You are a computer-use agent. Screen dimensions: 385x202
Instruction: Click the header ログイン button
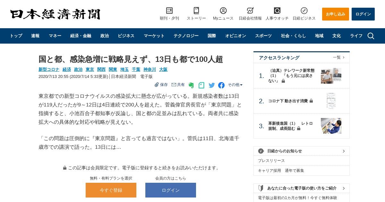pyautogui.click(x=363, y=14)
